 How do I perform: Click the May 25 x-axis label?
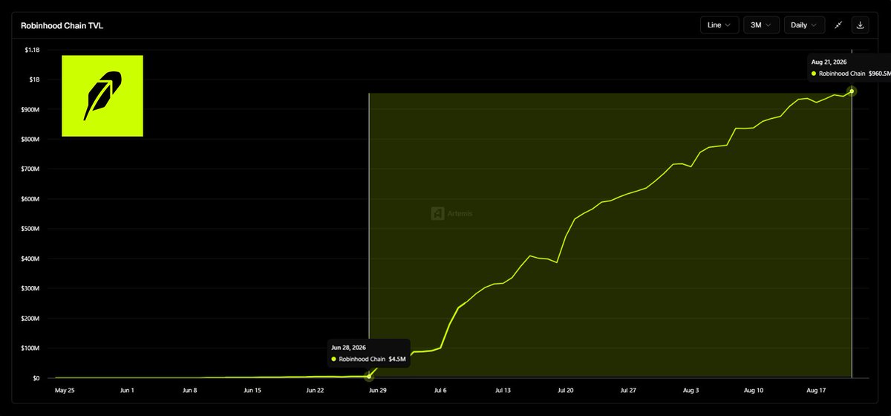pyautogui.click(x=65, y=390)
